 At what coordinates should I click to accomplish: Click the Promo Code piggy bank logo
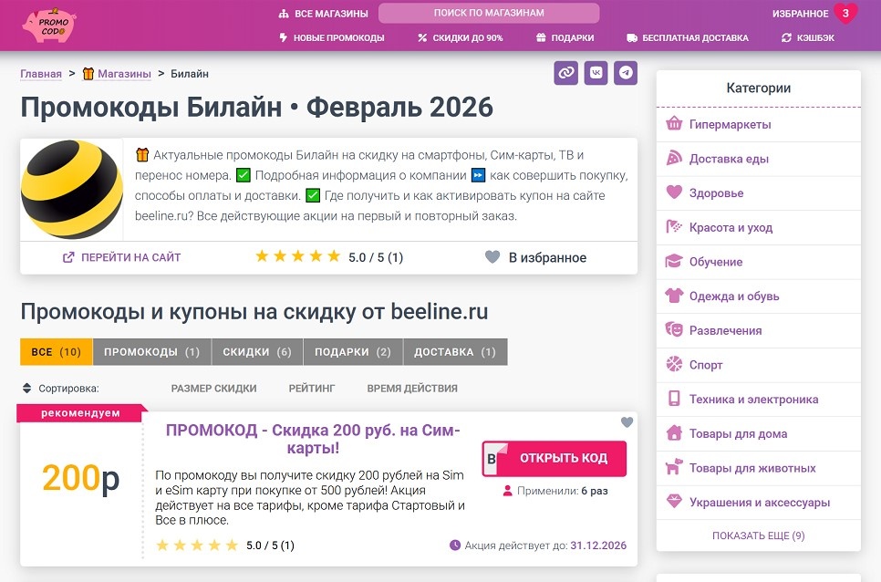[49, 25]
